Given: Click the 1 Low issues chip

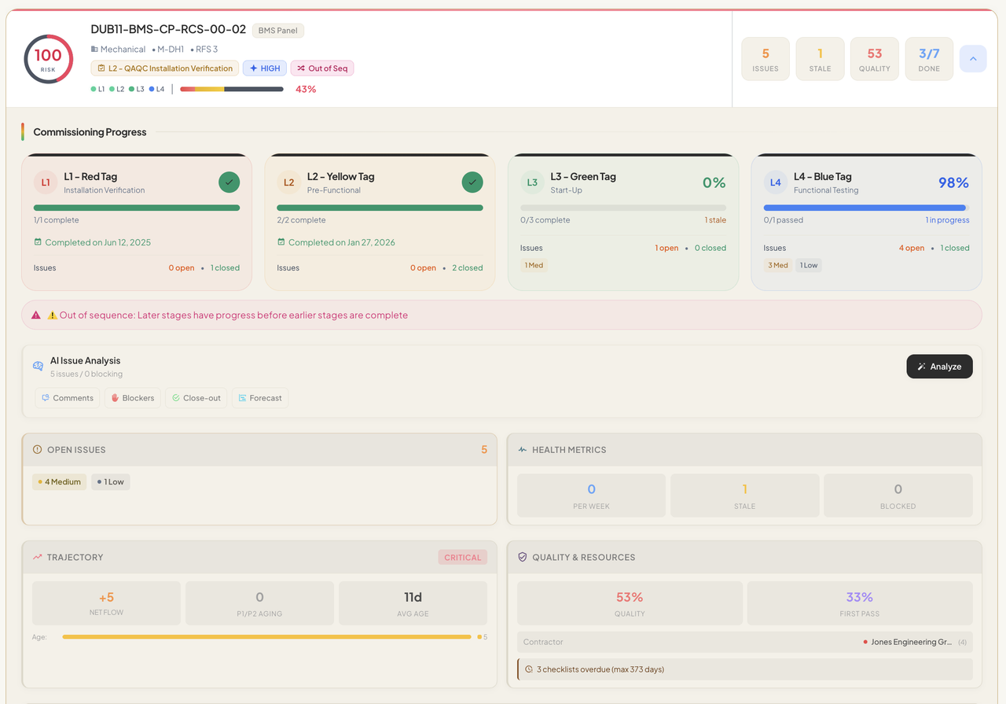Looking at the screenshot, I should click(x=111, y=481).
